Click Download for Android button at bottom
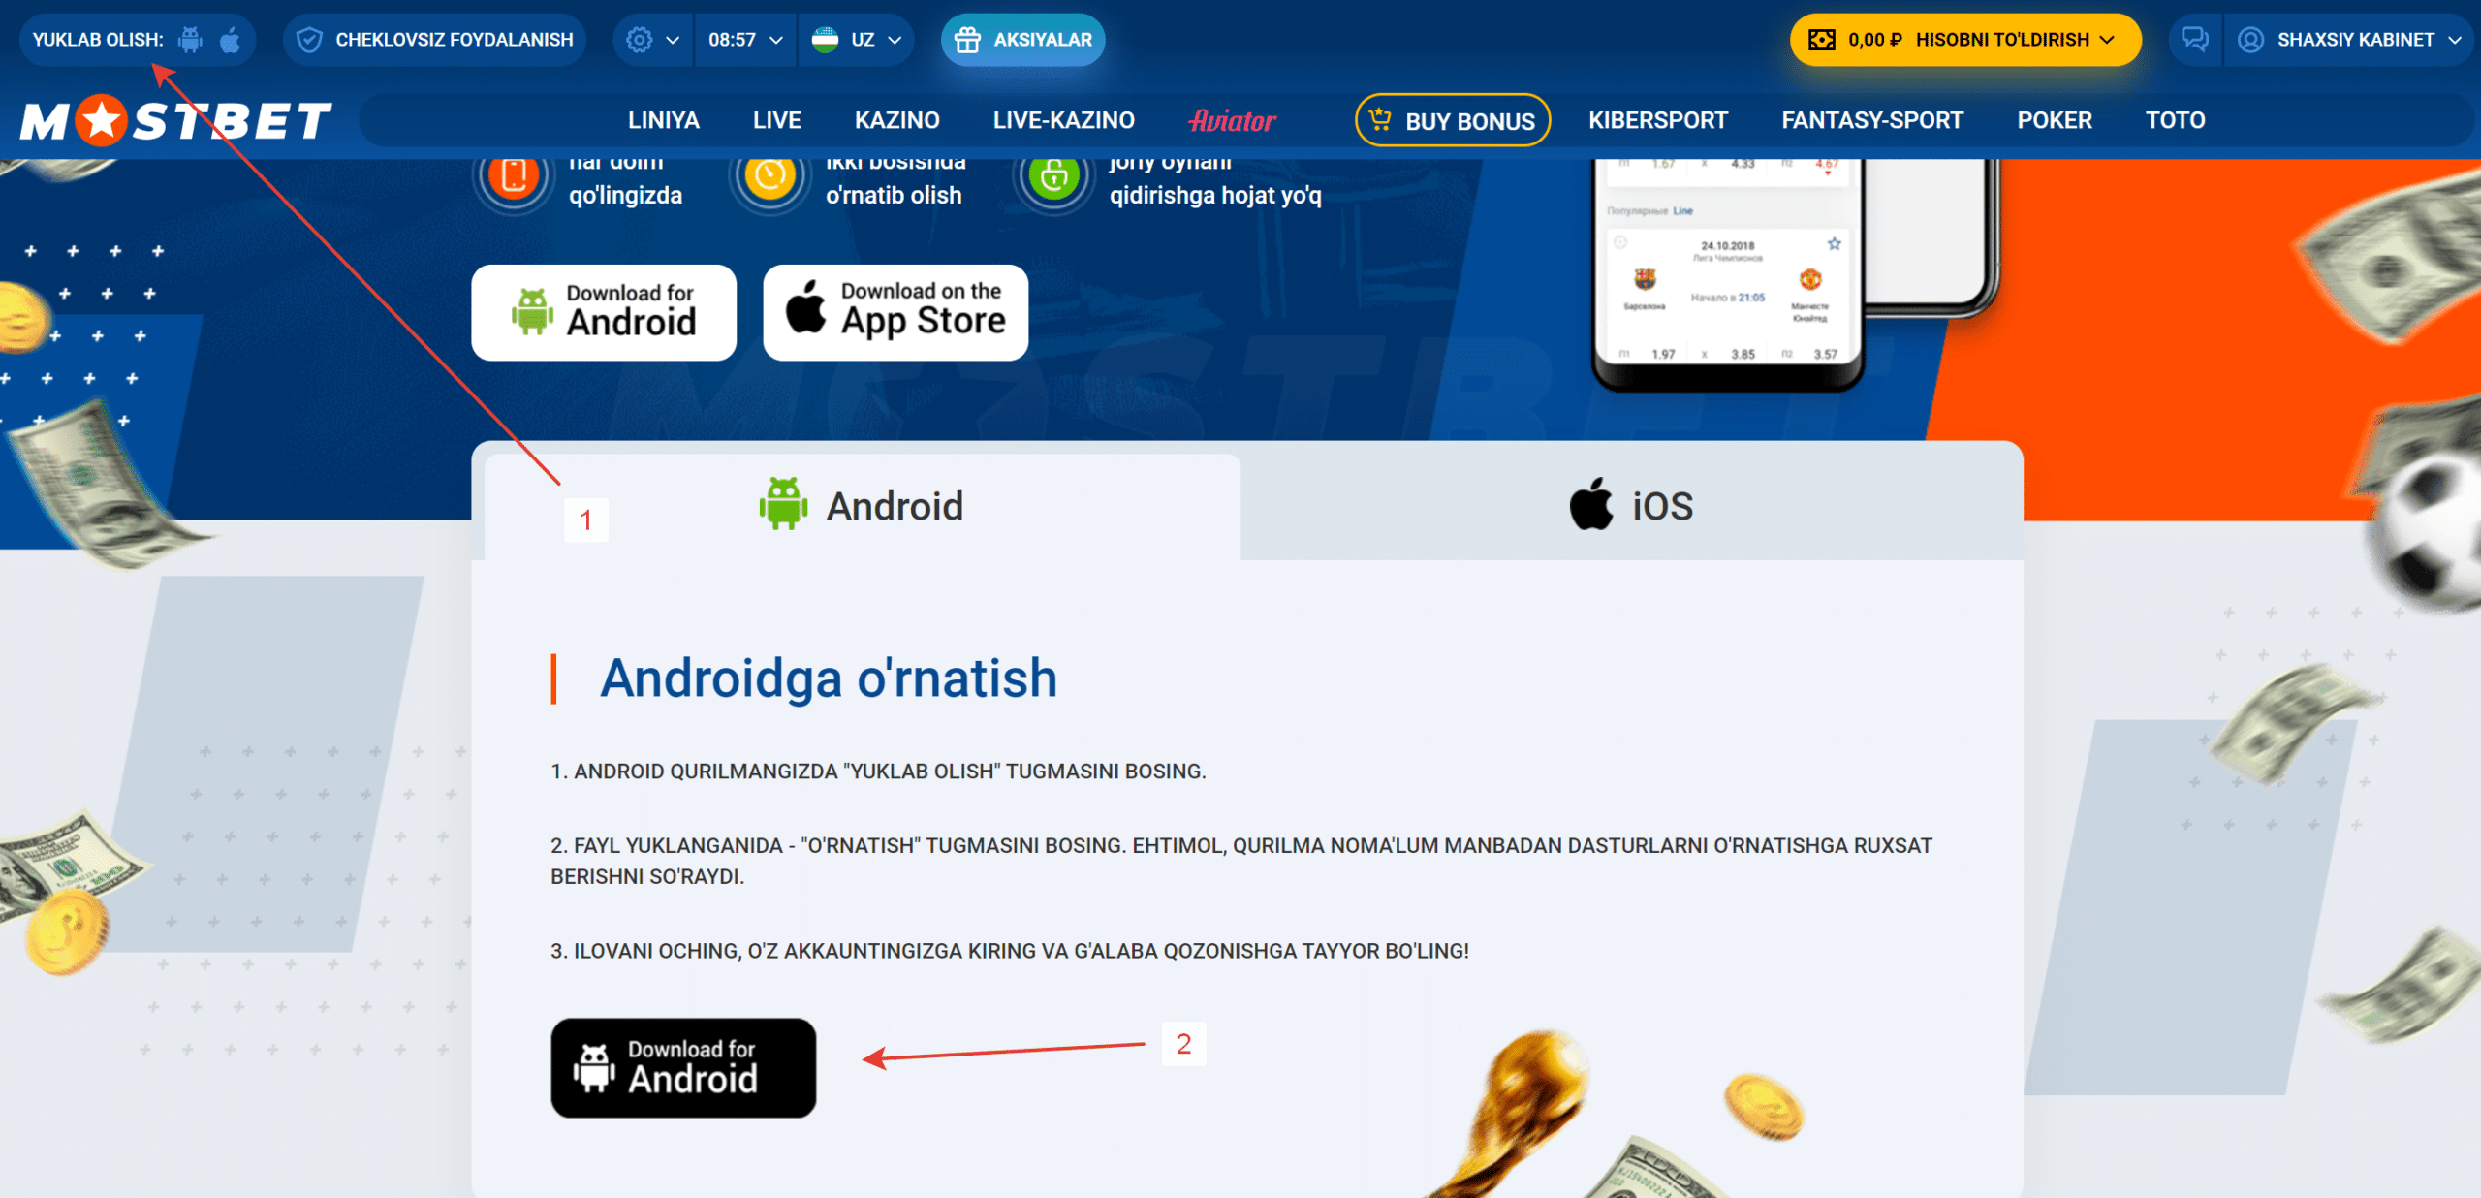 683,1063
